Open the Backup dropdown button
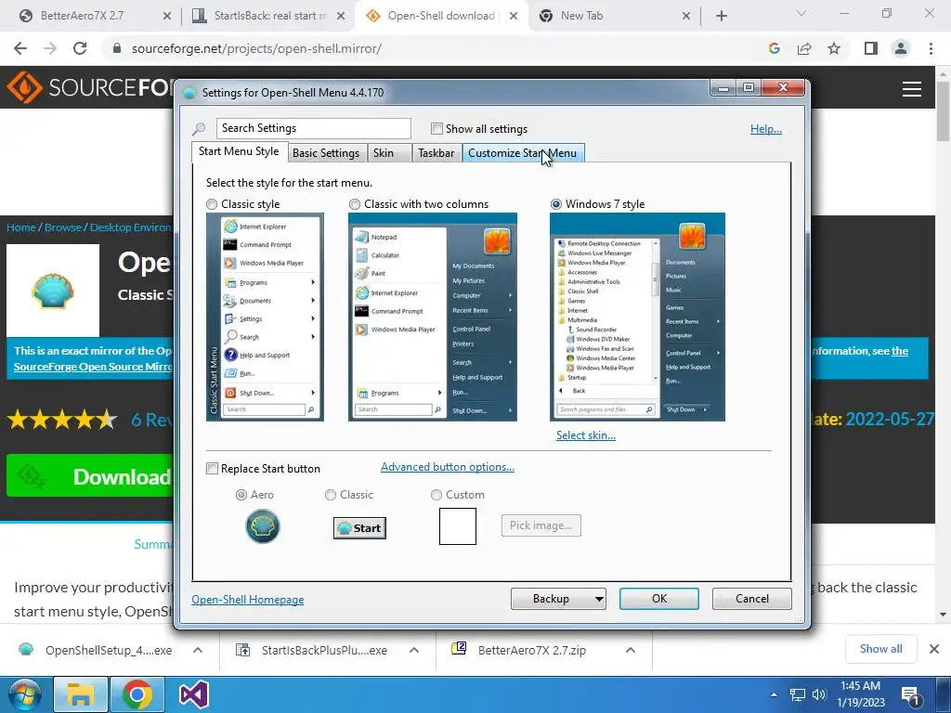951x713 pixels. point(558,599)
